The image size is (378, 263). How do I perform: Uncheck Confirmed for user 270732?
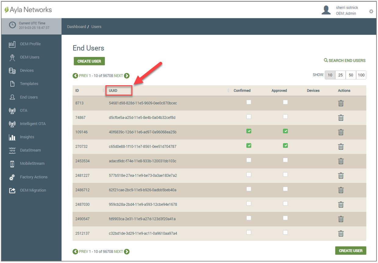click(x=249, y=146)
